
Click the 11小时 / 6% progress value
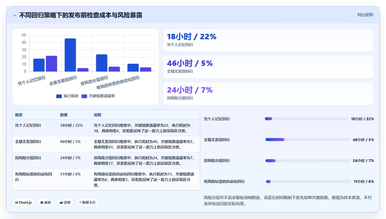[364, 182]
